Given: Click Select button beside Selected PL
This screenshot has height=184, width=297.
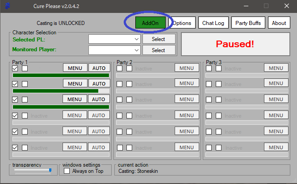Looking at the screenshot, I should point(159,39).
